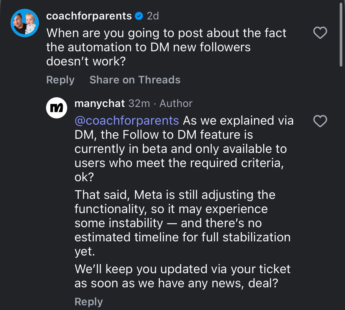Click the blue verified badge beside coachforparents
The image size is (345, 310).
[x=139, y=16]
